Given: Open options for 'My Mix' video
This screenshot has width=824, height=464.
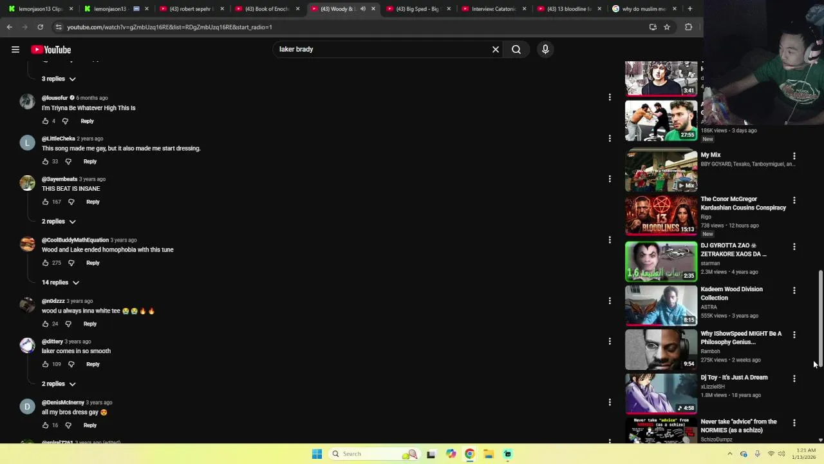Looking at the screenshot, I should click(x=794, y=156).
